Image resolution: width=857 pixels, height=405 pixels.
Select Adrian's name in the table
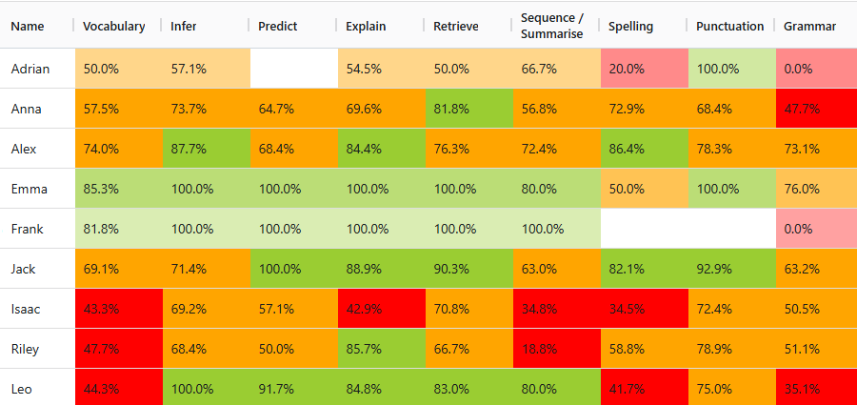[30, 69]
